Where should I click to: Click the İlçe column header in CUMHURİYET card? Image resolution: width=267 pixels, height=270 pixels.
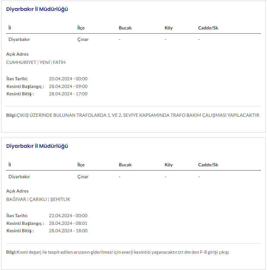point(81,28)
